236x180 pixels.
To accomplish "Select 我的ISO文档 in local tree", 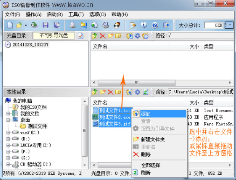I will pos(34,107).
